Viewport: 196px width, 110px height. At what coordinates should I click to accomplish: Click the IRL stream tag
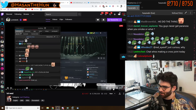click(x=43, y=101)
